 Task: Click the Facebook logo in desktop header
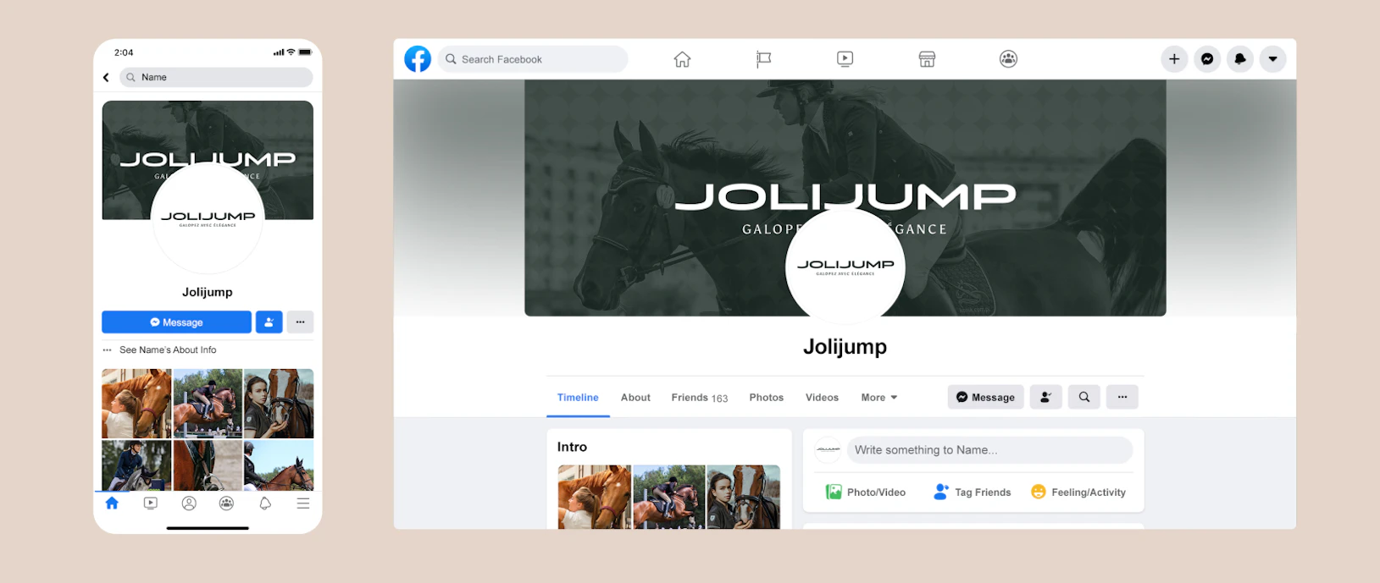pyautogui.click(x=418, y=59)
